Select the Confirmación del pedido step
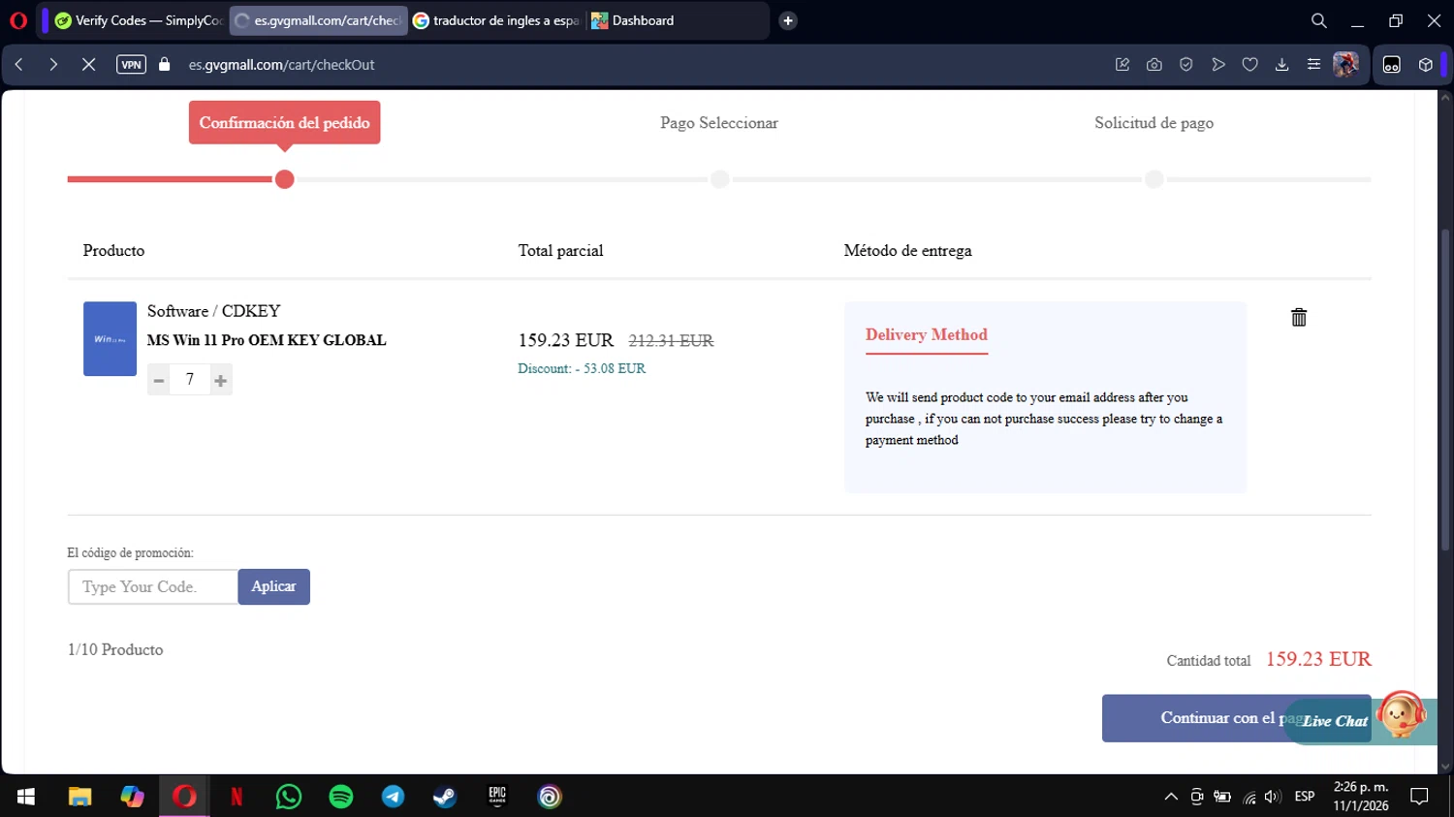This screenshot has height=817, width=1454. pos(284,123)
